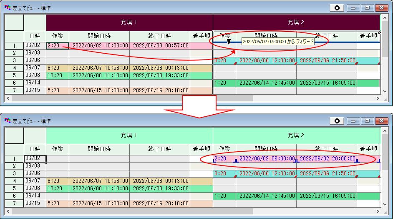
Task: Click 終了日時 header under 充填１ in the upper window
Action: tap(160, 36)
